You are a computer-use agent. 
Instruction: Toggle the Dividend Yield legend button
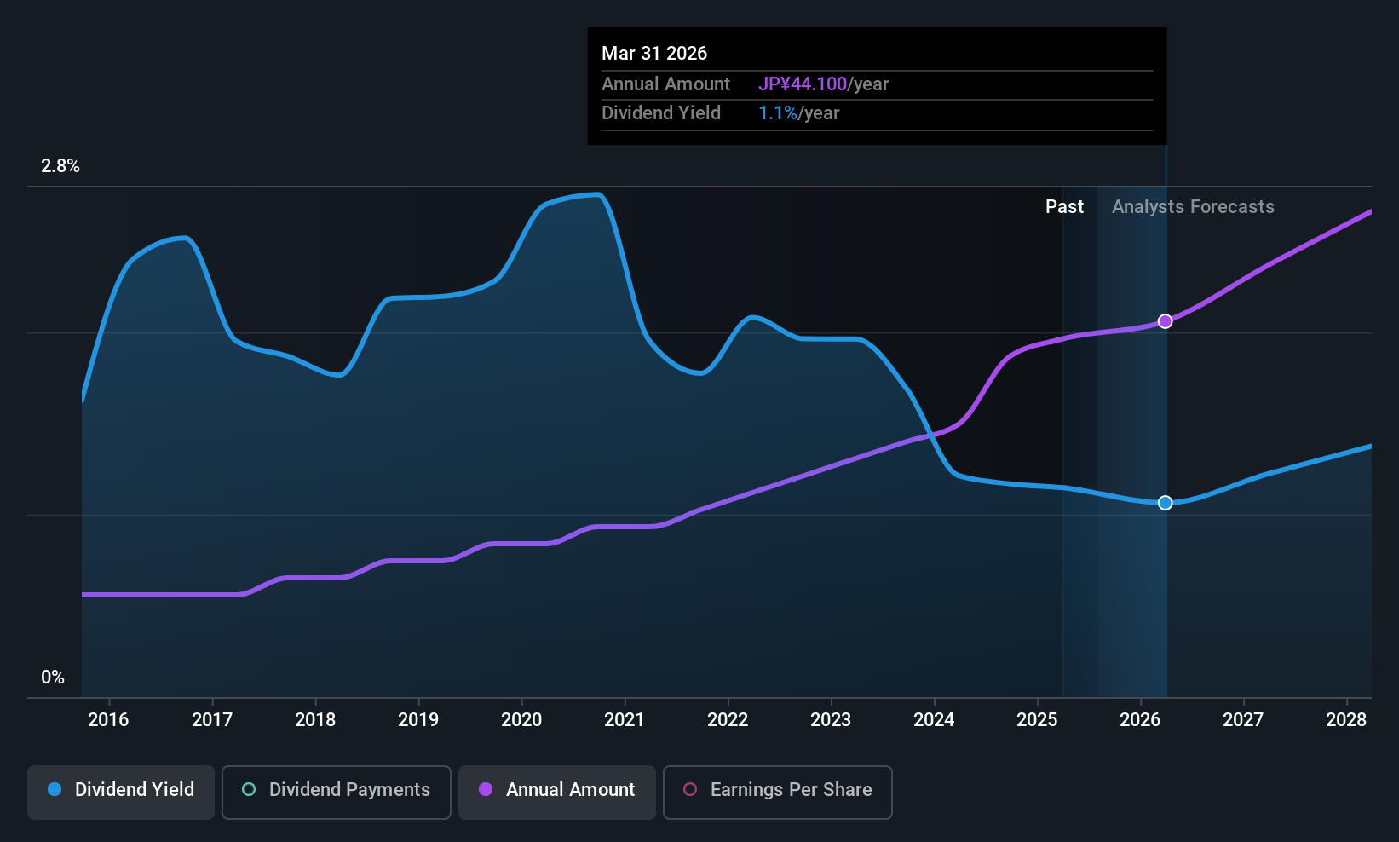121,792
